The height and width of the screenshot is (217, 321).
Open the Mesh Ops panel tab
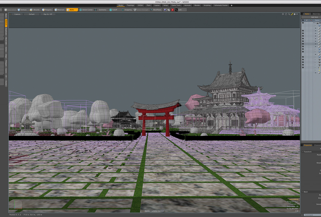click(x=316, y=14)
